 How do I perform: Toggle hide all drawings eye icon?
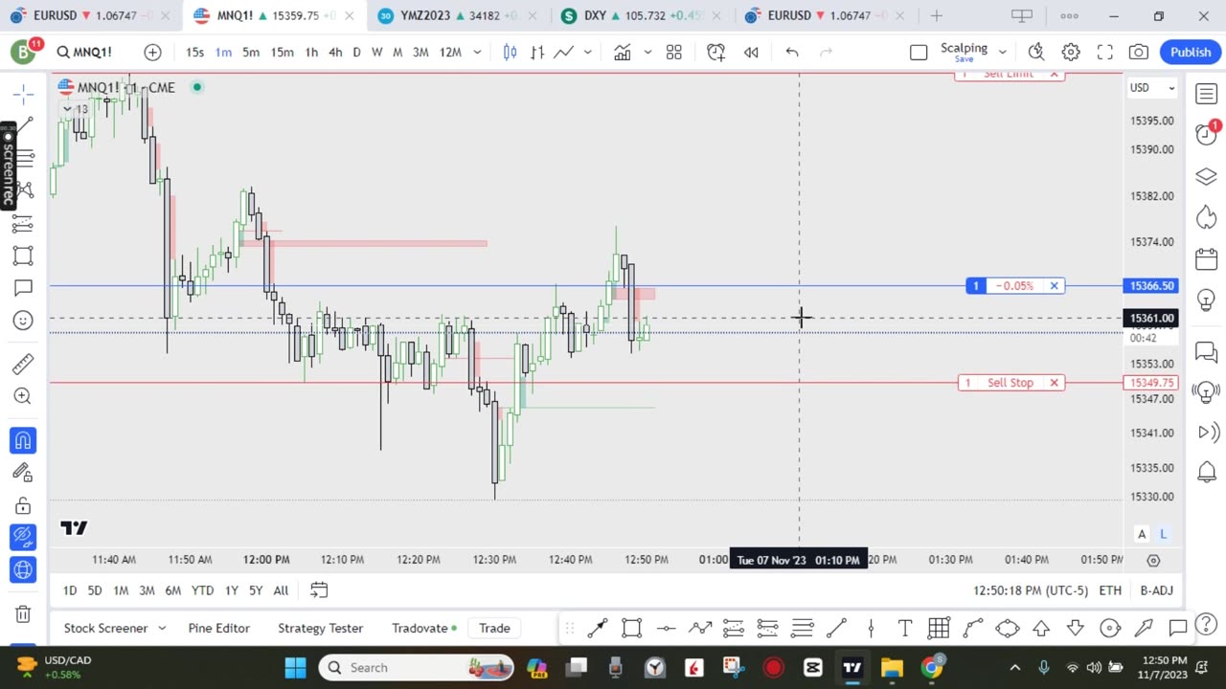point(24,538)
